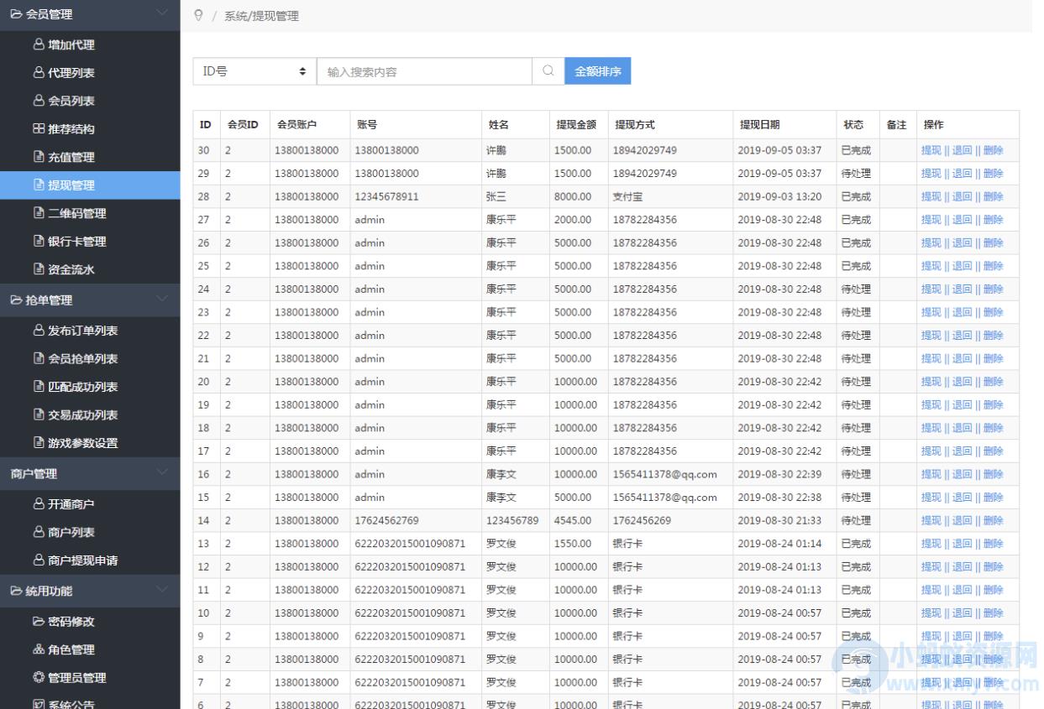Screen dimensions: 1044x709
Task: Click the document icon beside 银行卡管理
Action: 39,242
